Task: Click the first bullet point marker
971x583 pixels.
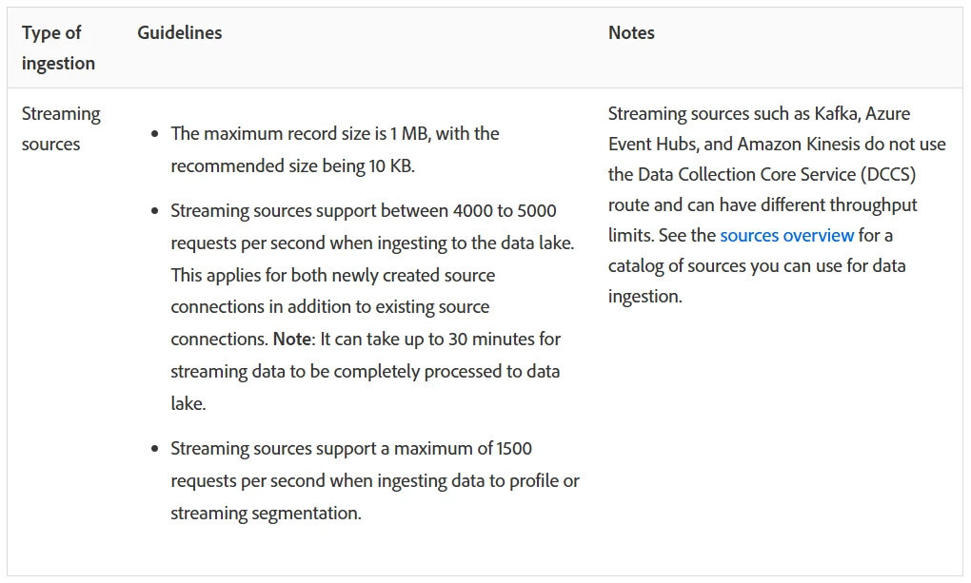Action: click(155, 134)
